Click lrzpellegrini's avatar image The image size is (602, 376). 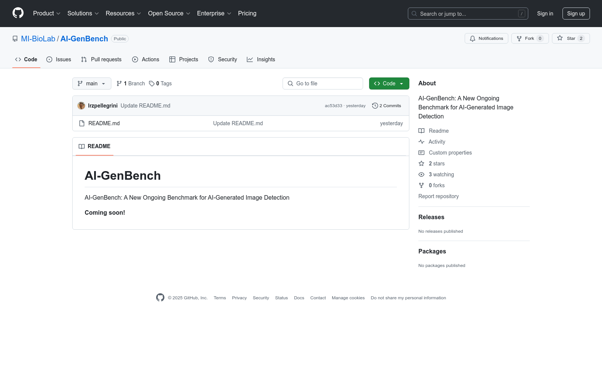[x=81, y=106]
